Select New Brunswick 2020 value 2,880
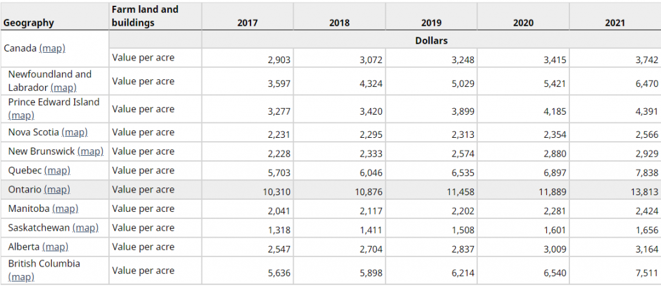The image size is (661, 286). tap(554, 154)
